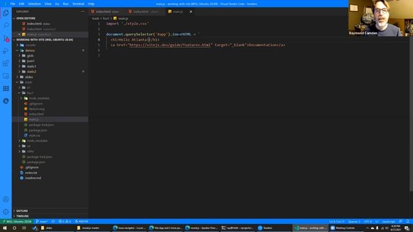
Task: Switch to the first index.html tab
Action: 106,12
